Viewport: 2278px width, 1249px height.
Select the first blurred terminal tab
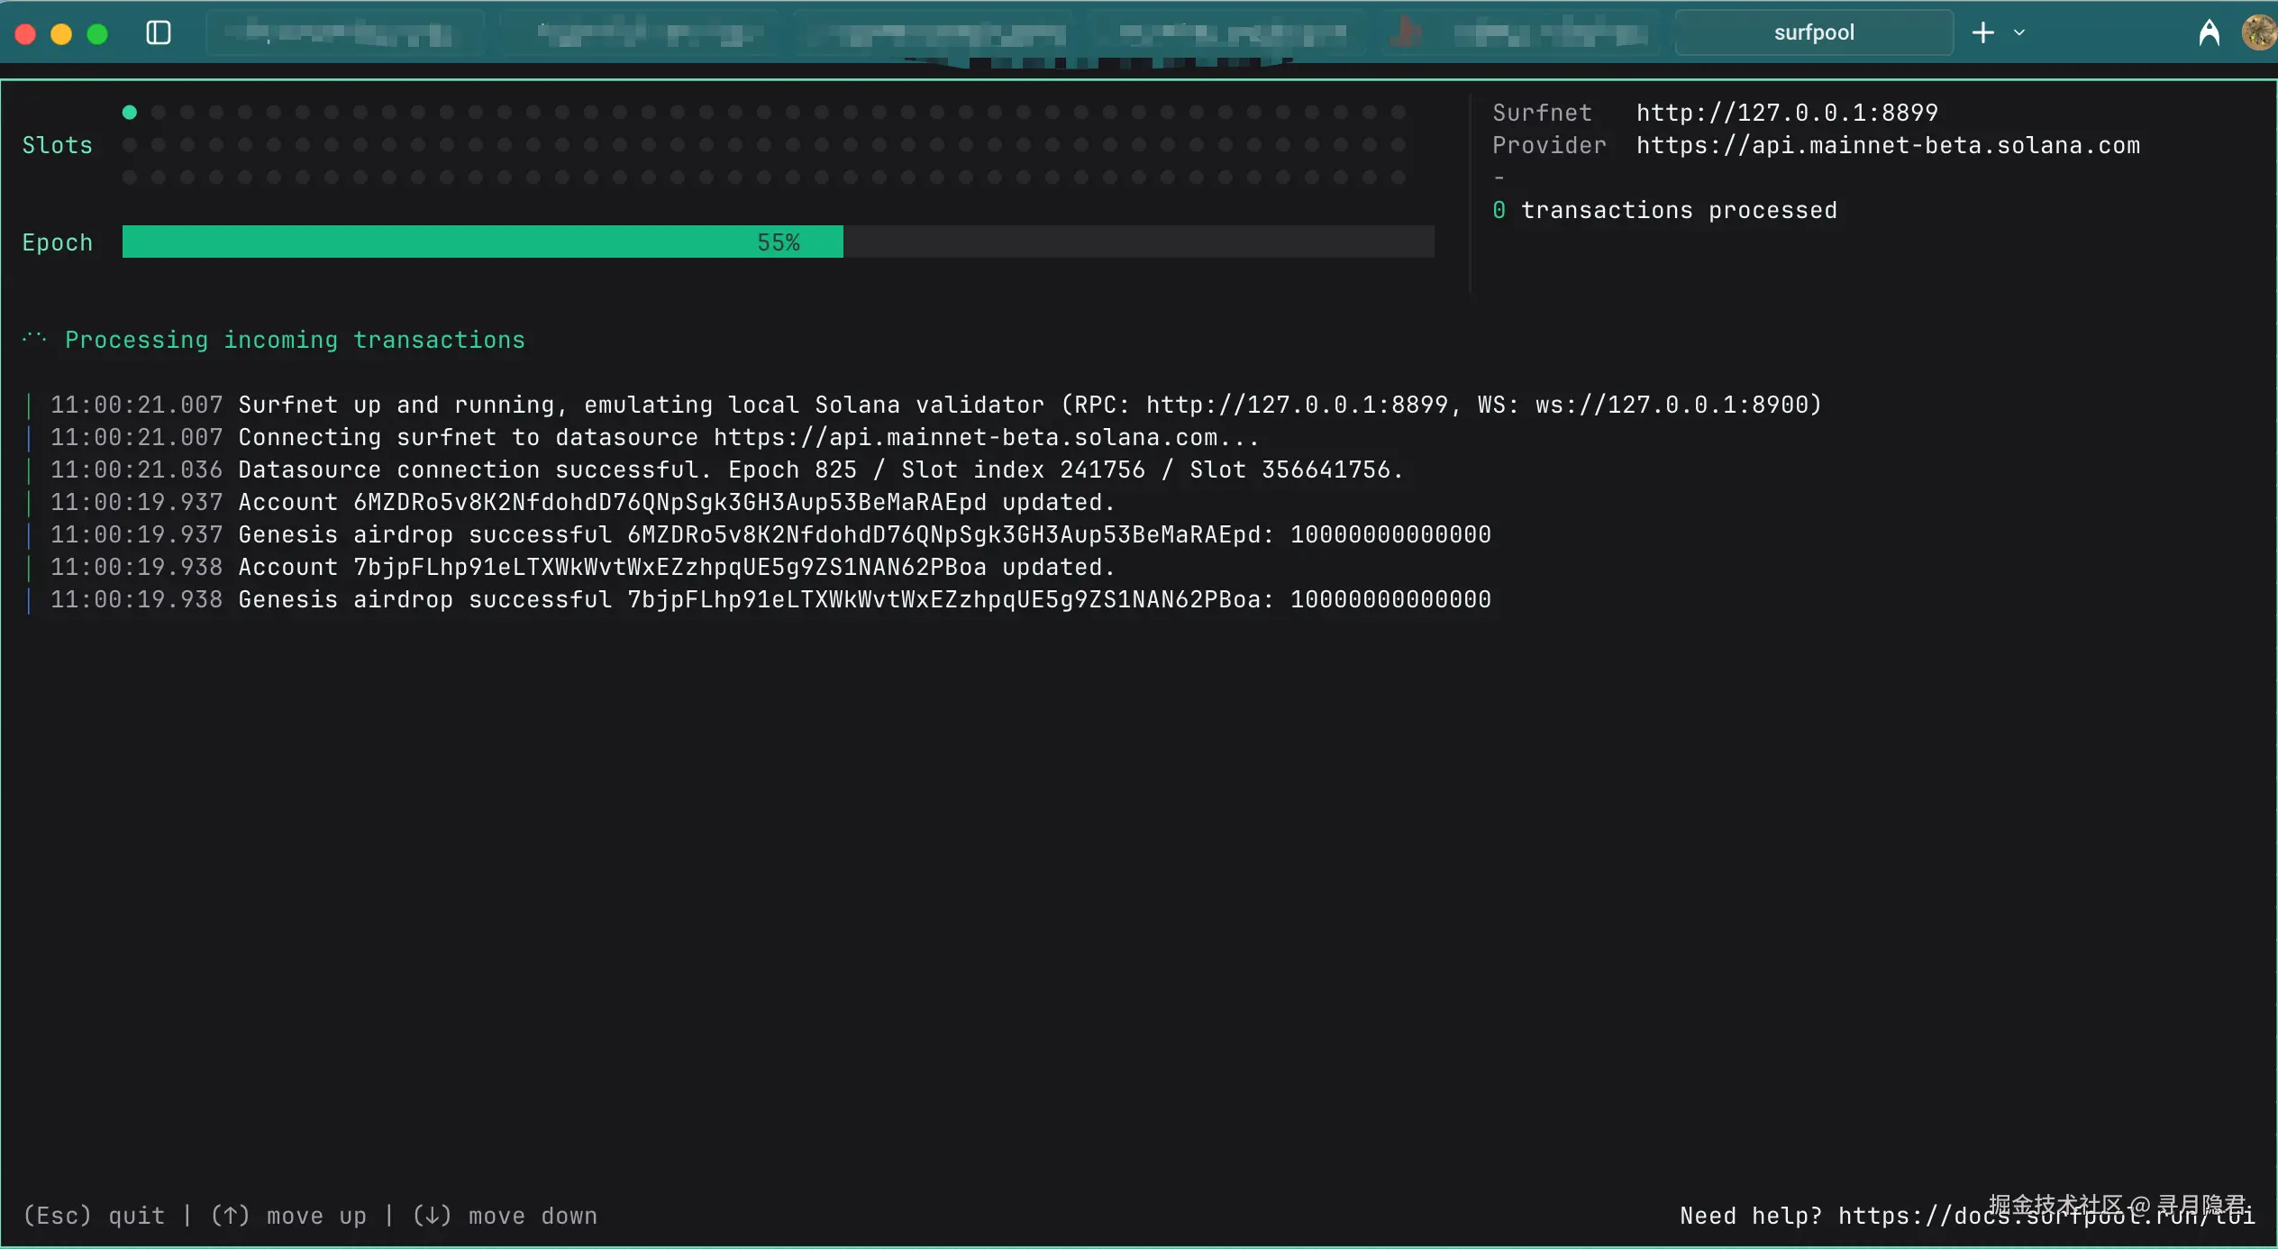347,33
